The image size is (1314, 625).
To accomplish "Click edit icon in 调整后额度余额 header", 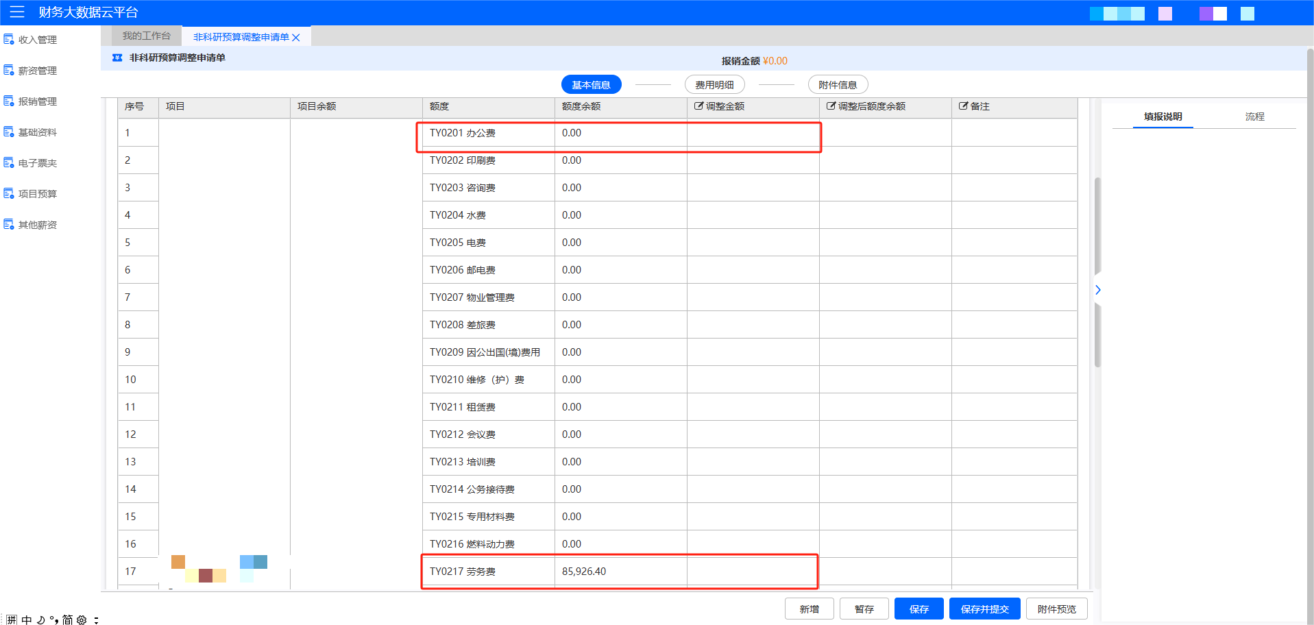I will [x=831, y=106].
